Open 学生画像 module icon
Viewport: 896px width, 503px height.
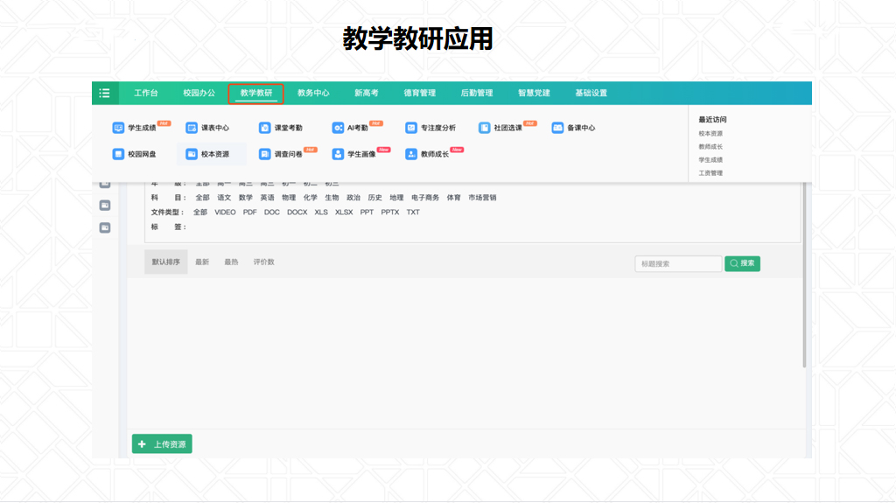coord(338,154)
